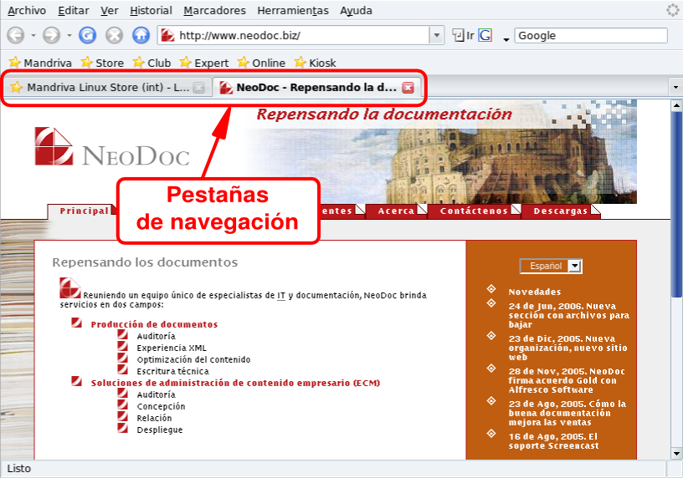This screenshot has height=478, width=683.
Task: Click the Novedades heading
Action: point(535,292)
